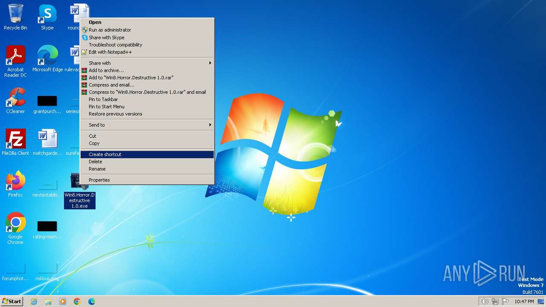The height and width of the screenshot is (307, 546).
Task: Select the Microsoft Edge desktop shortcut
Action: [47, 58]
